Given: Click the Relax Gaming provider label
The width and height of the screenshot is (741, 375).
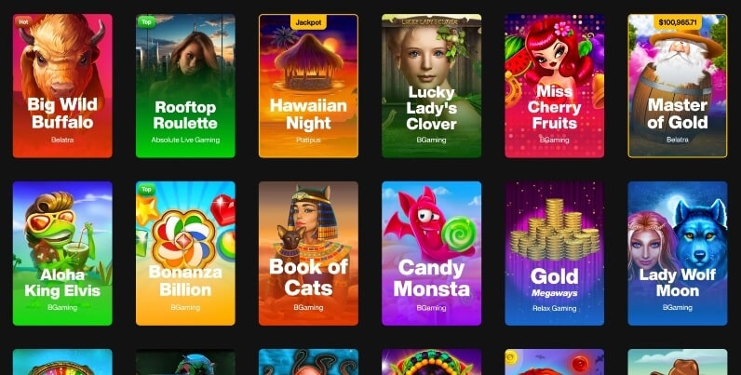Looking at the screenshot, I should click(x=554, y=308).
